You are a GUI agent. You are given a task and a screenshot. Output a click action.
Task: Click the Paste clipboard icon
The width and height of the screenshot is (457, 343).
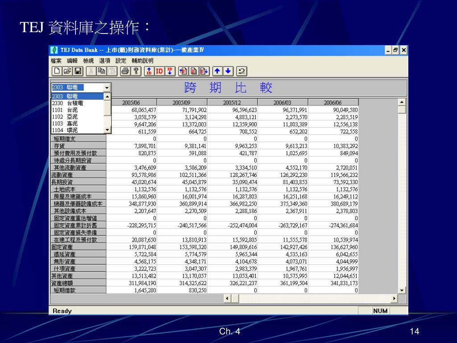coord(112,71)
